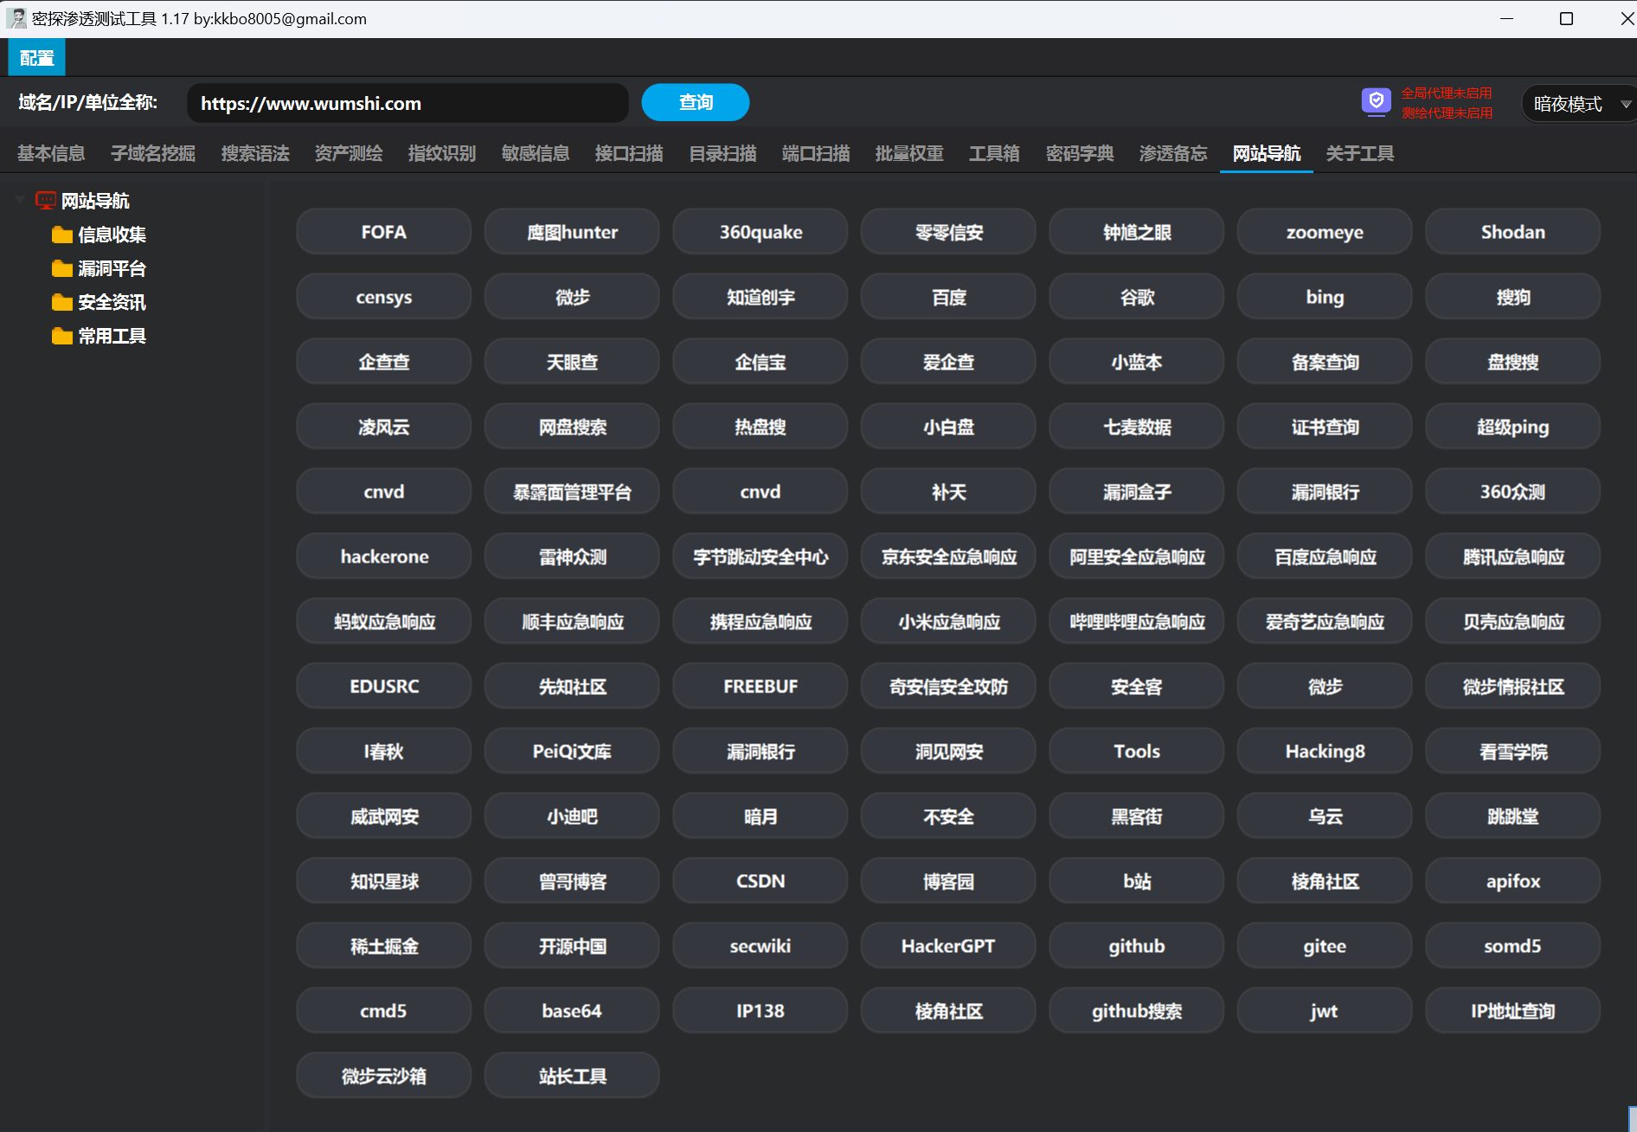Viewport: 1637px width, 1132px height.
Task: Click 全局代理未启用 status text
Action: click(x=1446, y=93)
